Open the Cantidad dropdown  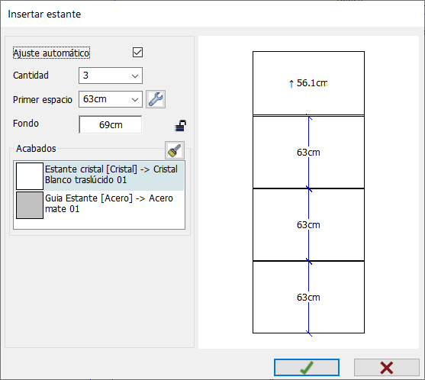tap(111, 76)
